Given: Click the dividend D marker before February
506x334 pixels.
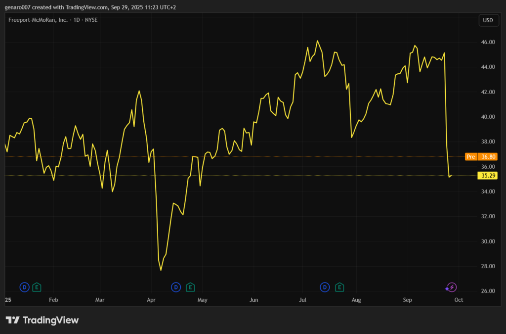Looking at the screenshot, I should (24, 287).
